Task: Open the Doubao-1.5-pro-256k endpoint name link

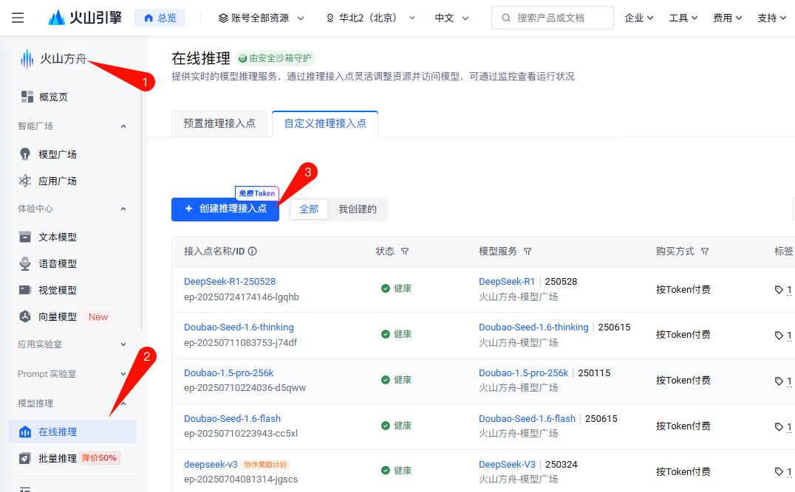Action: pyautogui.click(x=228, y=373)
